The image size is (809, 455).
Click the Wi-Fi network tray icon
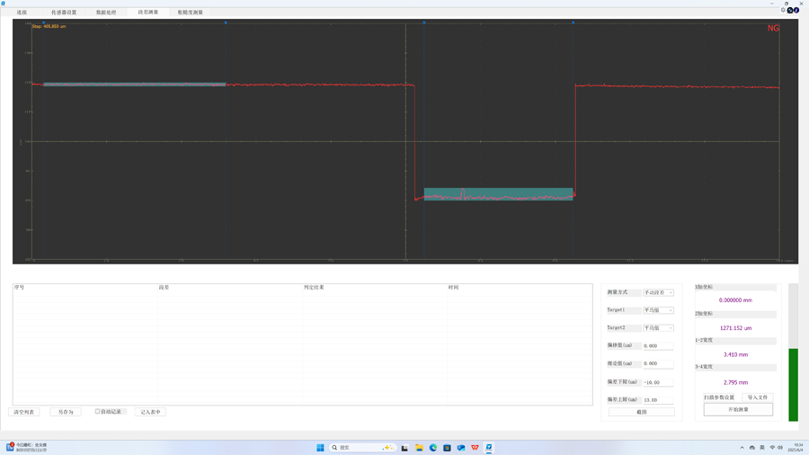(x=772, y=448)
